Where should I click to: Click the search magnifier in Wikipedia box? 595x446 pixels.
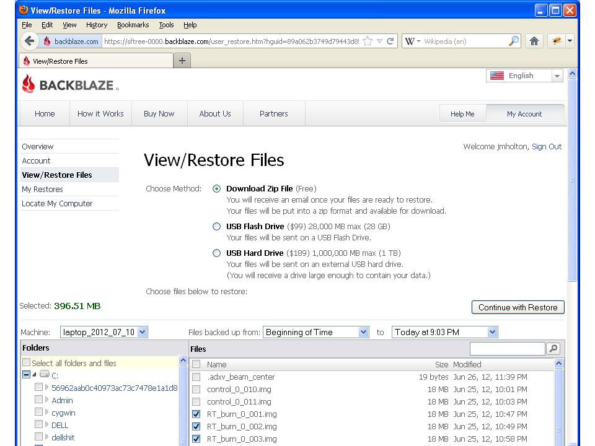[514, 41]
